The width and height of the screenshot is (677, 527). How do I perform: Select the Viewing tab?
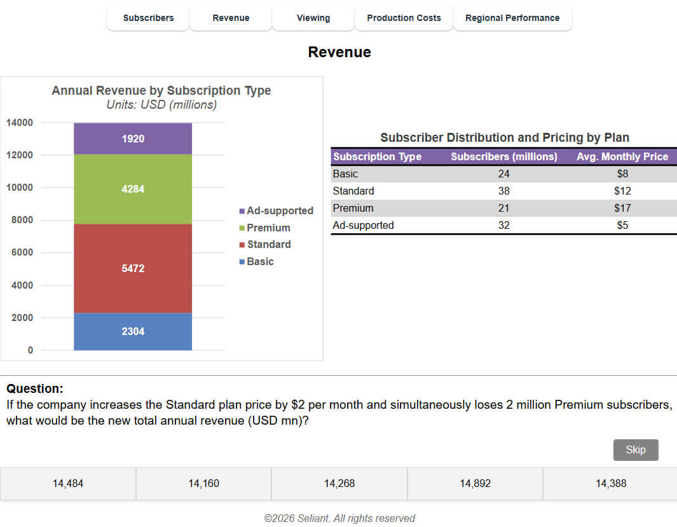pos(313,18)
